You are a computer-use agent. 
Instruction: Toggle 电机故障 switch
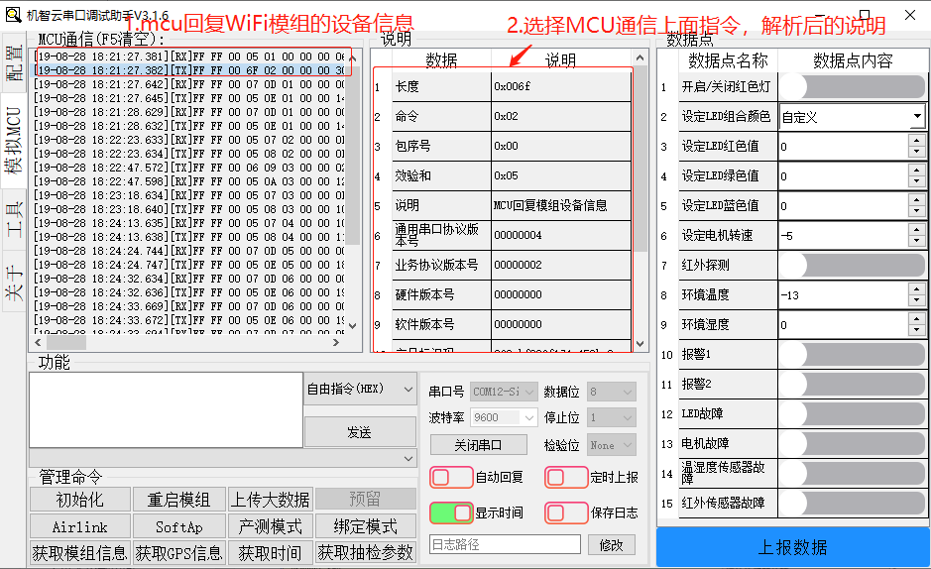click(x=852, y=444)
